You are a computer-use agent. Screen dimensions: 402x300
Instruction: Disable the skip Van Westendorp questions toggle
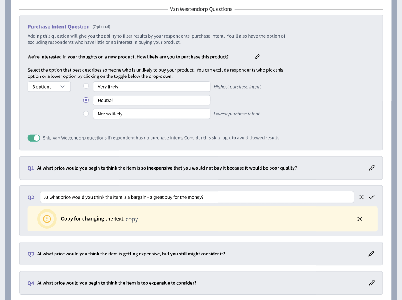pos(34,138)
